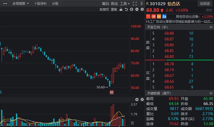
Task: Expand the double-chevron side panel arrow
Action: pos(142,4)
